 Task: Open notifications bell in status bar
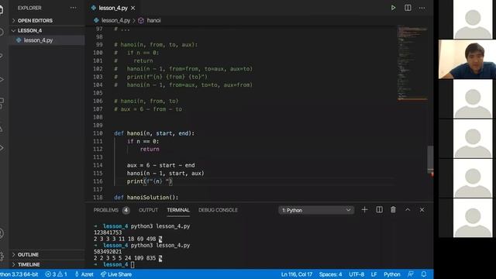click(424, 274)
